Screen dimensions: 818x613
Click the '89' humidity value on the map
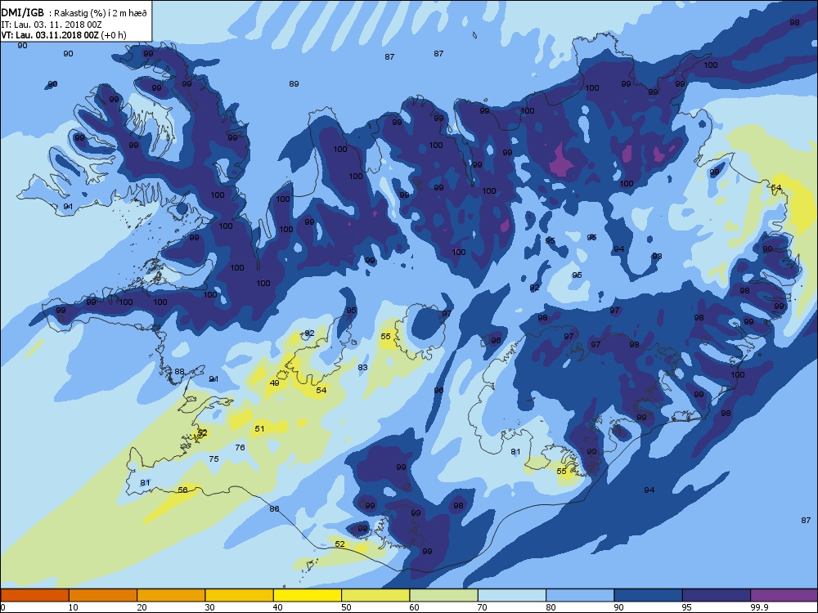pos(294,83)
